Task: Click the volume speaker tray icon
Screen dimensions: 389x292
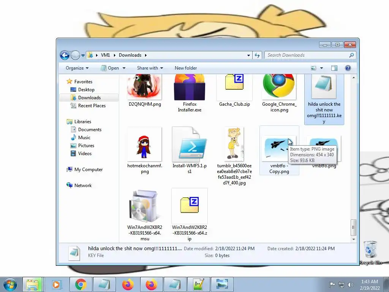Action: [350, 284]
